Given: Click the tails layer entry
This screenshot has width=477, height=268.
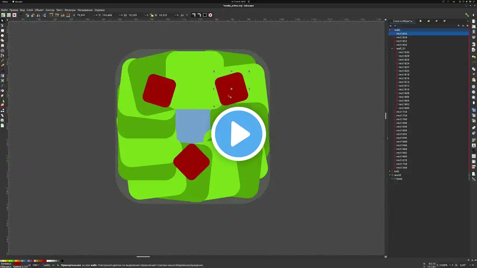Looking at the screenshot, I should tap(397, 171).
